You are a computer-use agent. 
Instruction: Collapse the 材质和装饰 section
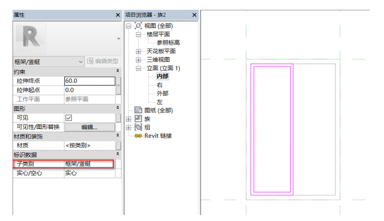tap(118, 136)
